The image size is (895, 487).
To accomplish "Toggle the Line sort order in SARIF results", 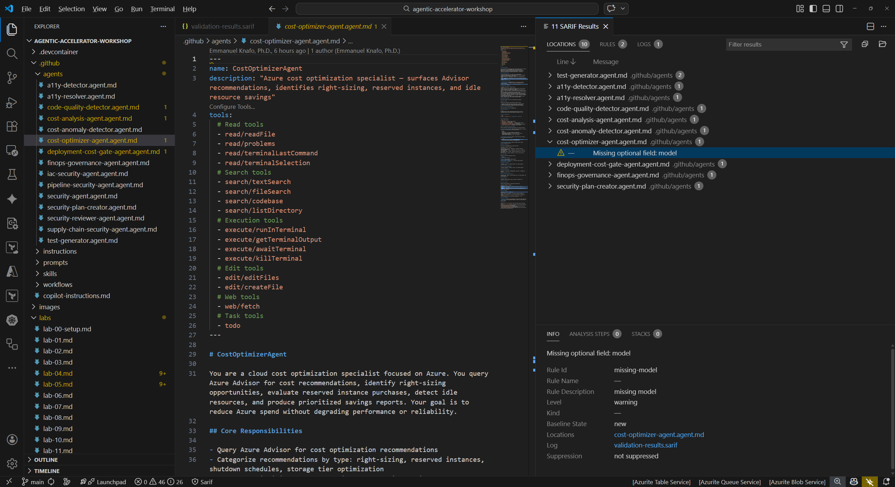I will pyautogui.click(x=565, y=62).
